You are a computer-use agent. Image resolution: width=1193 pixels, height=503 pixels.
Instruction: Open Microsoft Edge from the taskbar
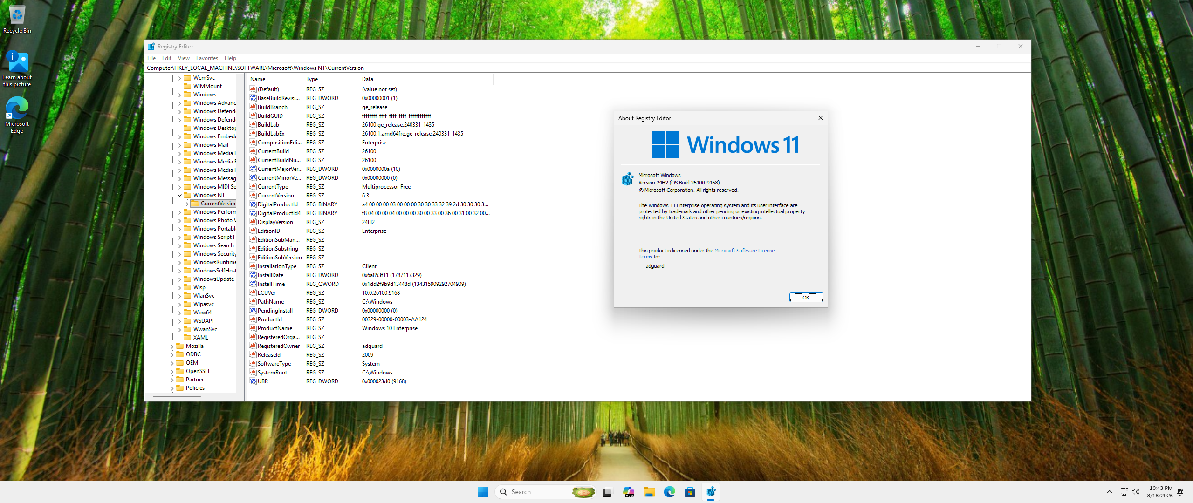(x=670, y=492)
